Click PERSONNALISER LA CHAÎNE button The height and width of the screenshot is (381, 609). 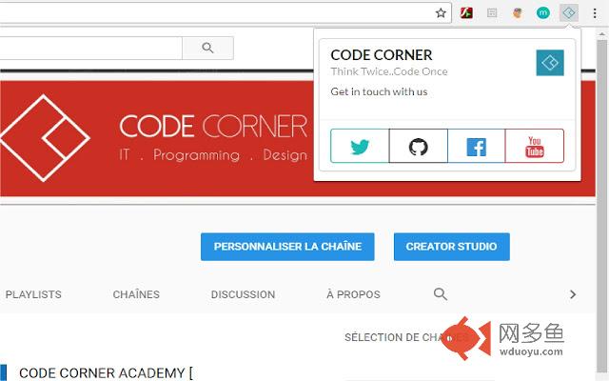pyautogui.click(x=287, y=247)
